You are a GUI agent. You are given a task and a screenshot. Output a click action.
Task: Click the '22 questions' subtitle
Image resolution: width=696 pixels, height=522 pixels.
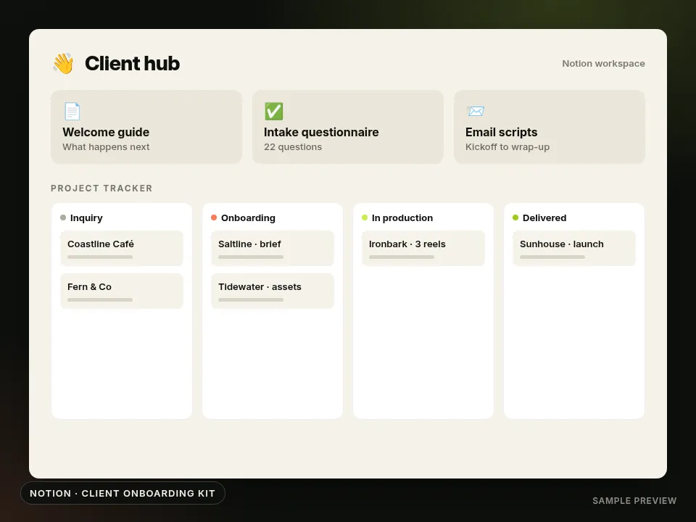(x=293, y=147)
